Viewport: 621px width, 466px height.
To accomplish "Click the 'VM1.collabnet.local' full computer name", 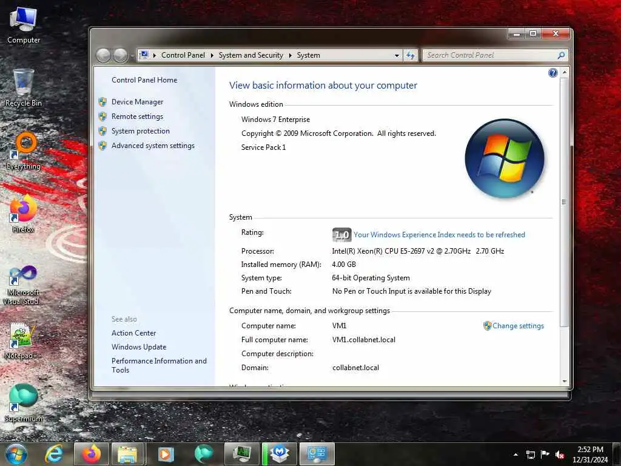I will (x=364, y=340).
